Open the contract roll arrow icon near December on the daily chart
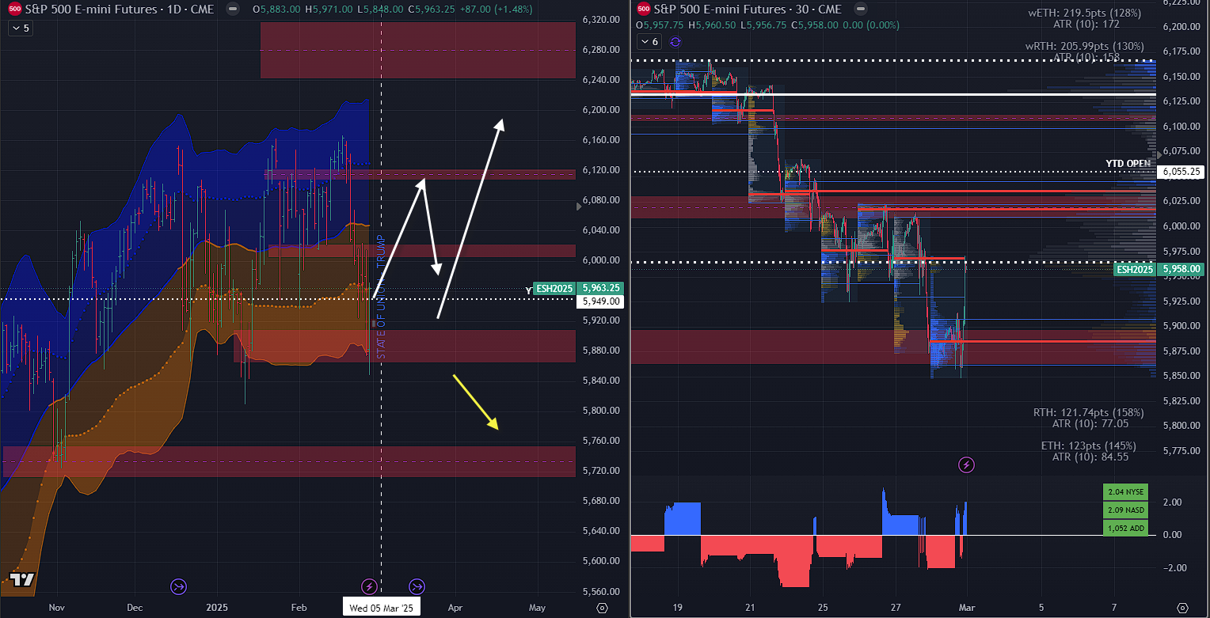The height and width of the screenshot is (618, 1210). tap(178, 586)
